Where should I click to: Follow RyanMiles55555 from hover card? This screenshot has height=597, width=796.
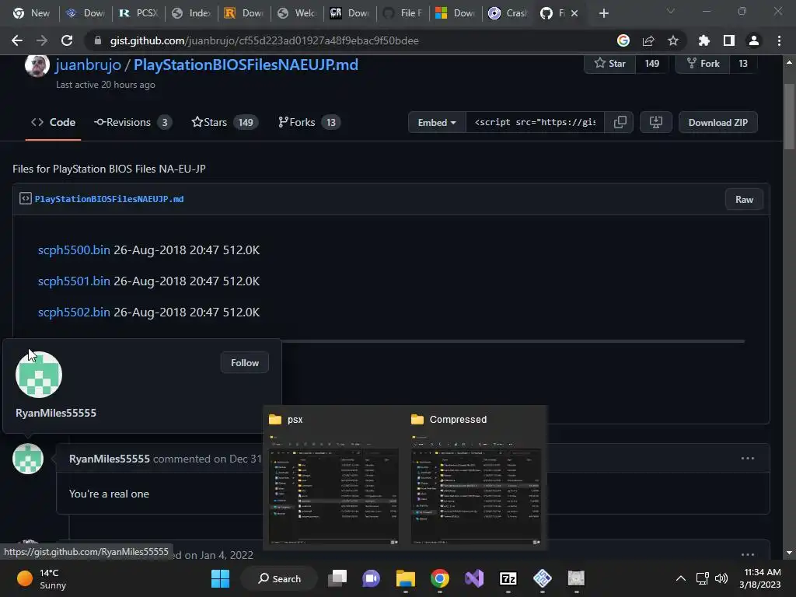coord(245,363)
